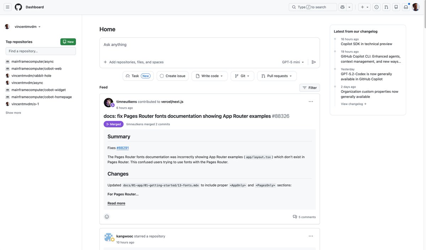This screenshot has height=250, width=426.
Task: Focus the Type / to search box
Action: [313, 7]
